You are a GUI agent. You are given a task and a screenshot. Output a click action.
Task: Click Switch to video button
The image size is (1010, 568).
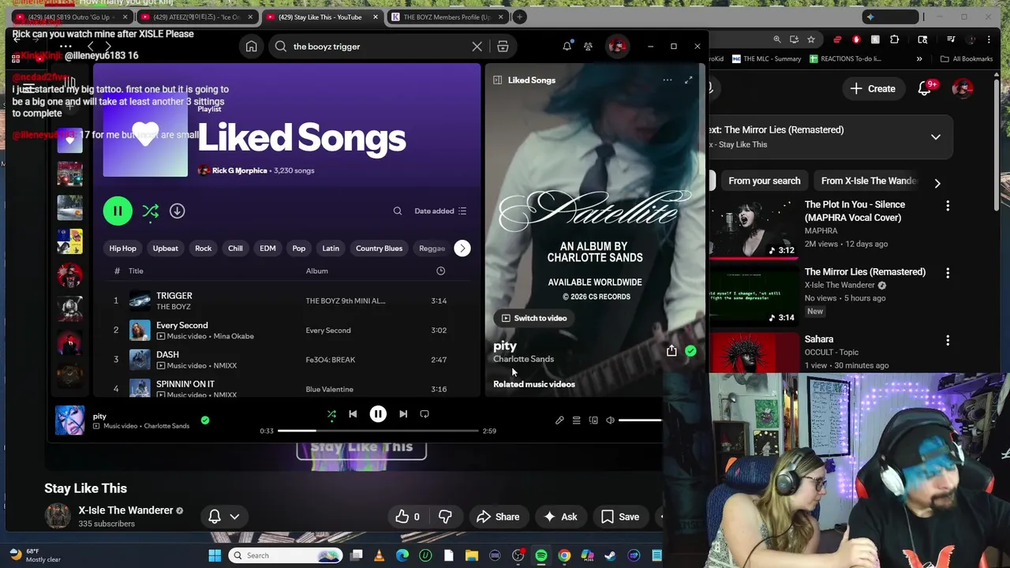click(534, 318)
